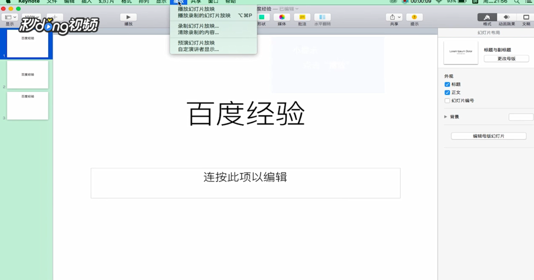Click the Creative Cloud menu bar icon

tap(393, 2)
